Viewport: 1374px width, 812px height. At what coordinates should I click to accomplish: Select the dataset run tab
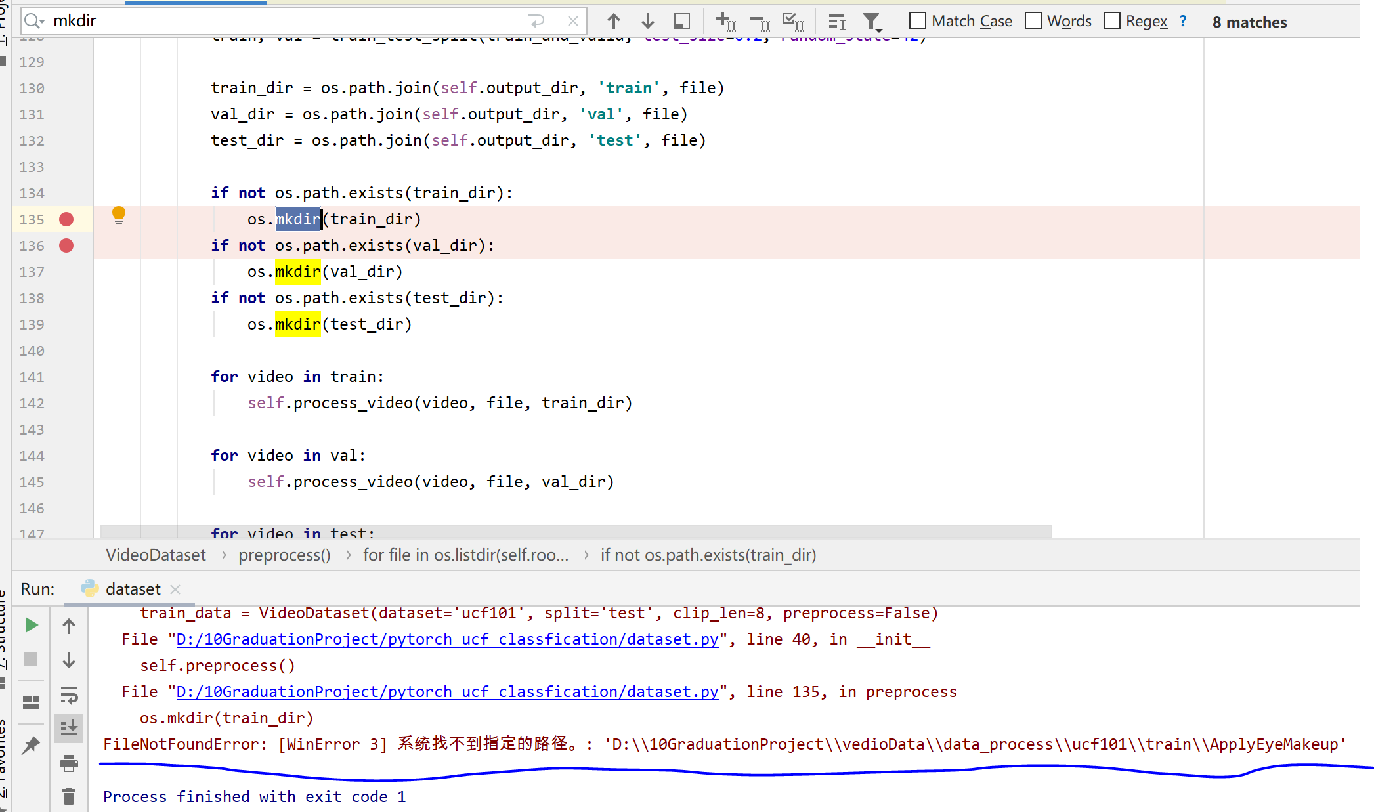pyautogui.click(x=132, y=589)
